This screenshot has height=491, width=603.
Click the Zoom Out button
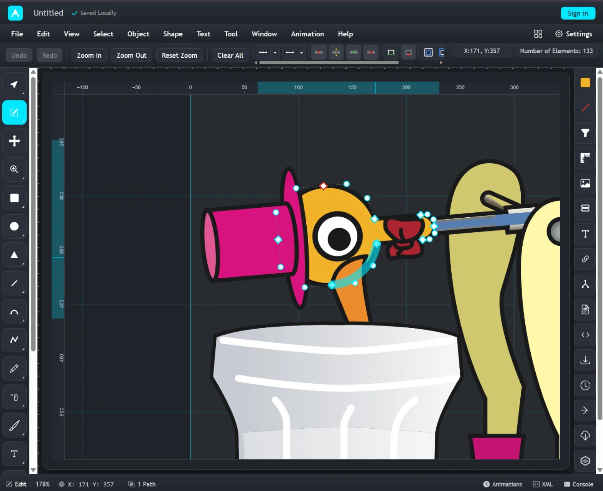click(x=131, y=55)
